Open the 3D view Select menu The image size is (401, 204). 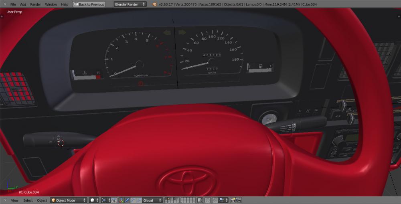point(28,200)
